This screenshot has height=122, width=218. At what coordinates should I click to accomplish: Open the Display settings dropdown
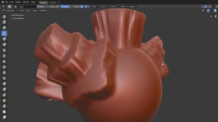(x=133, y=6)
